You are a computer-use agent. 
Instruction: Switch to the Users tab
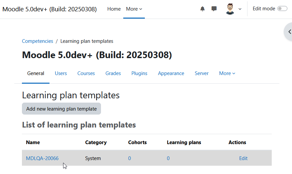pos(61,73)
